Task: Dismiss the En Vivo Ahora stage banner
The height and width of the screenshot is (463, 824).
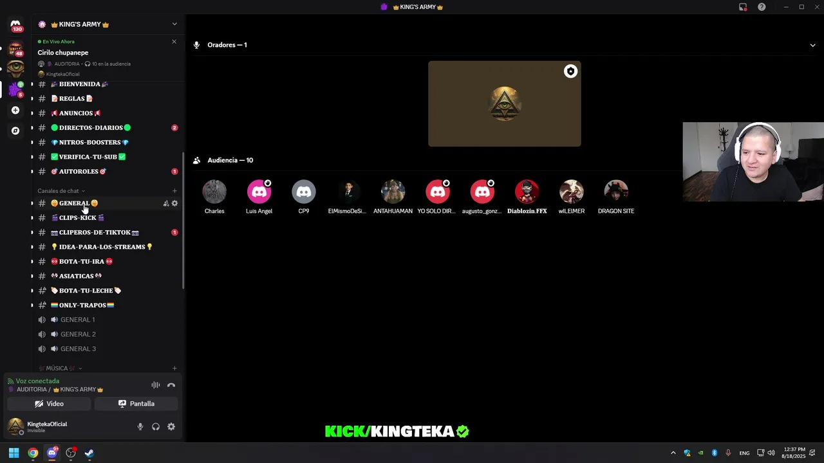Action: [174, 42]
